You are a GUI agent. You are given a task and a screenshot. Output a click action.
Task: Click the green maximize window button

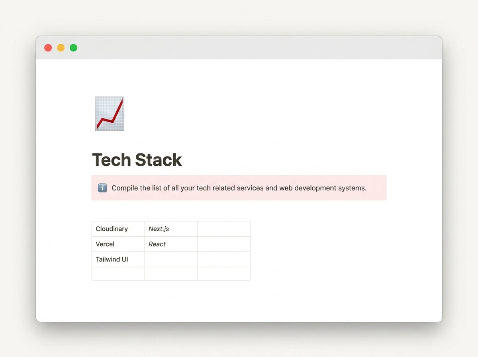pyautogui.click(x=73, y=48)
